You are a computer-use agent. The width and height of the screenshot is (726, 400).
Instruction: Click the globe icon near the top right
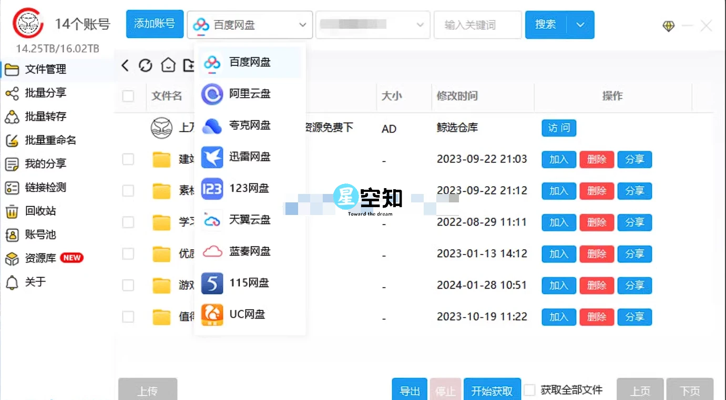point(668,25)
